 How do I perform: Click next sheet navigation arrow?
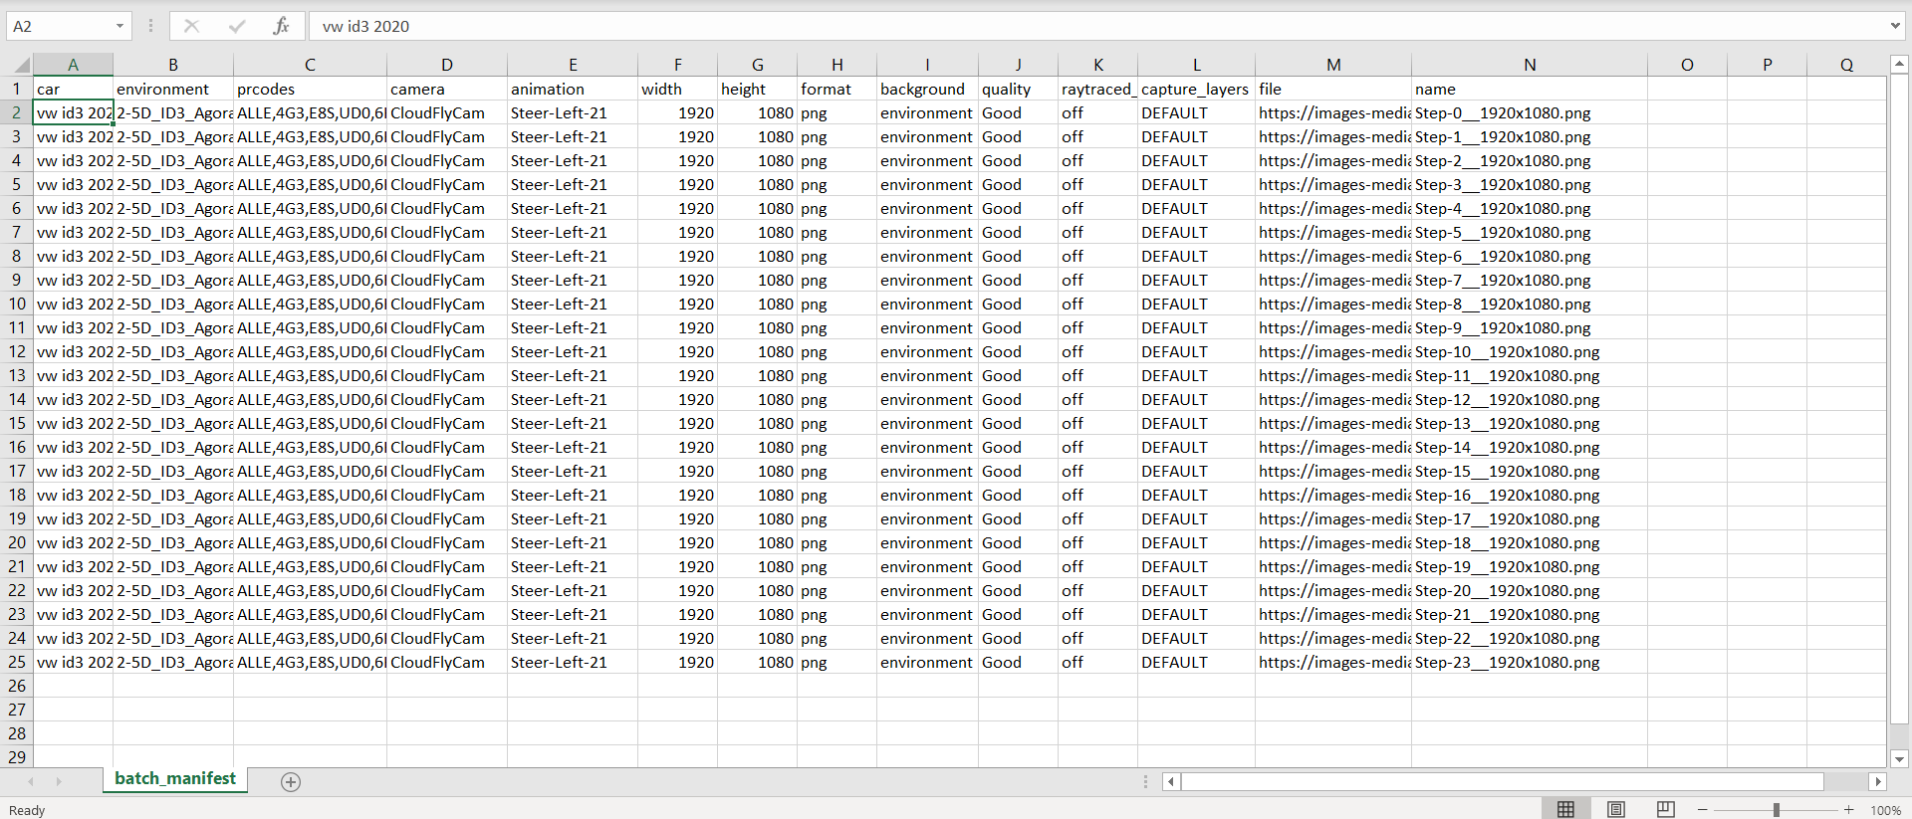coord(59,782)
